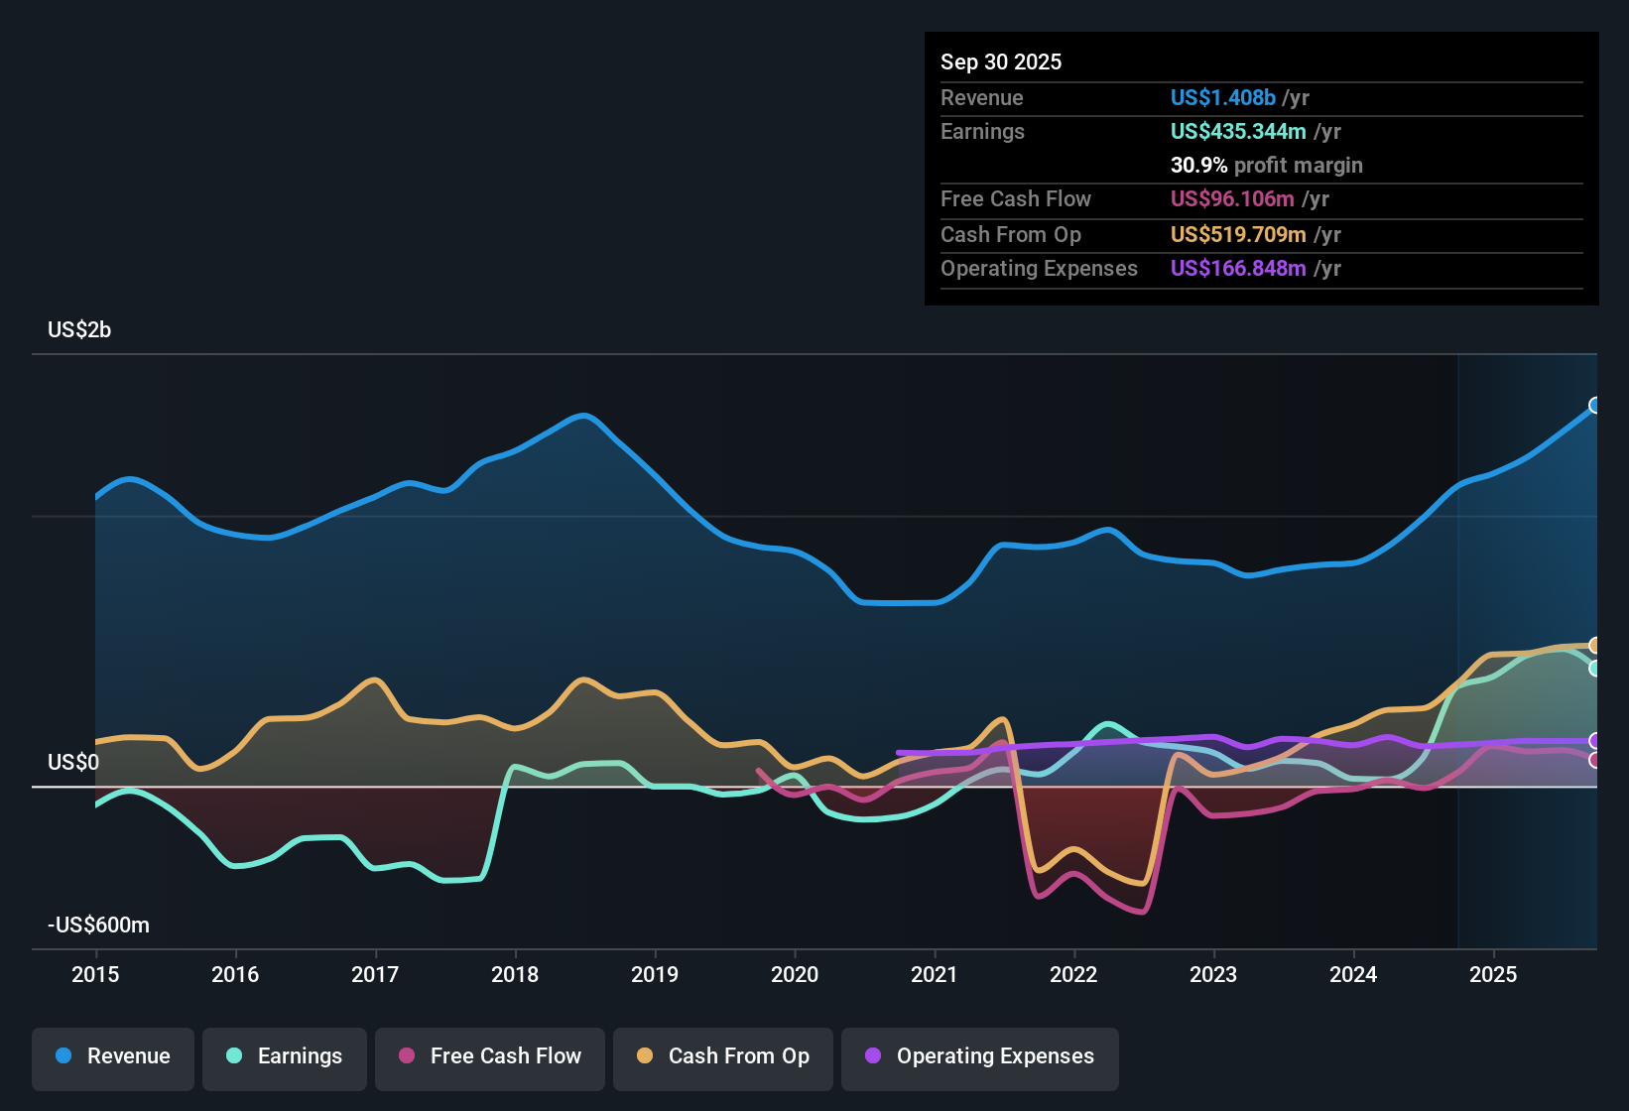Click the pink Free Cash Flow legend dot
1629x1111 pixels.
[407, 1056]
